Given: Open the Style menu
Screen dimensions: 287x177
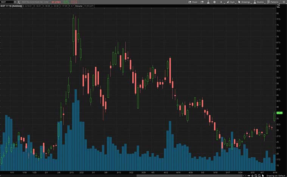Looking at the screenshot, I should [231, 2].
